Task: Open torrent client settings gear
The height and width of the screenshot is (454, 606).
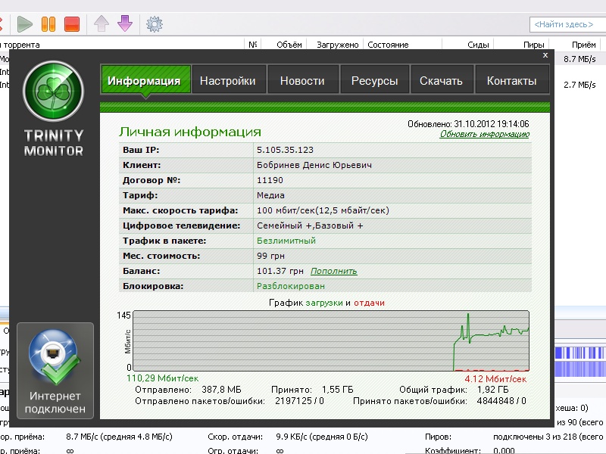Action: [155, 24]
